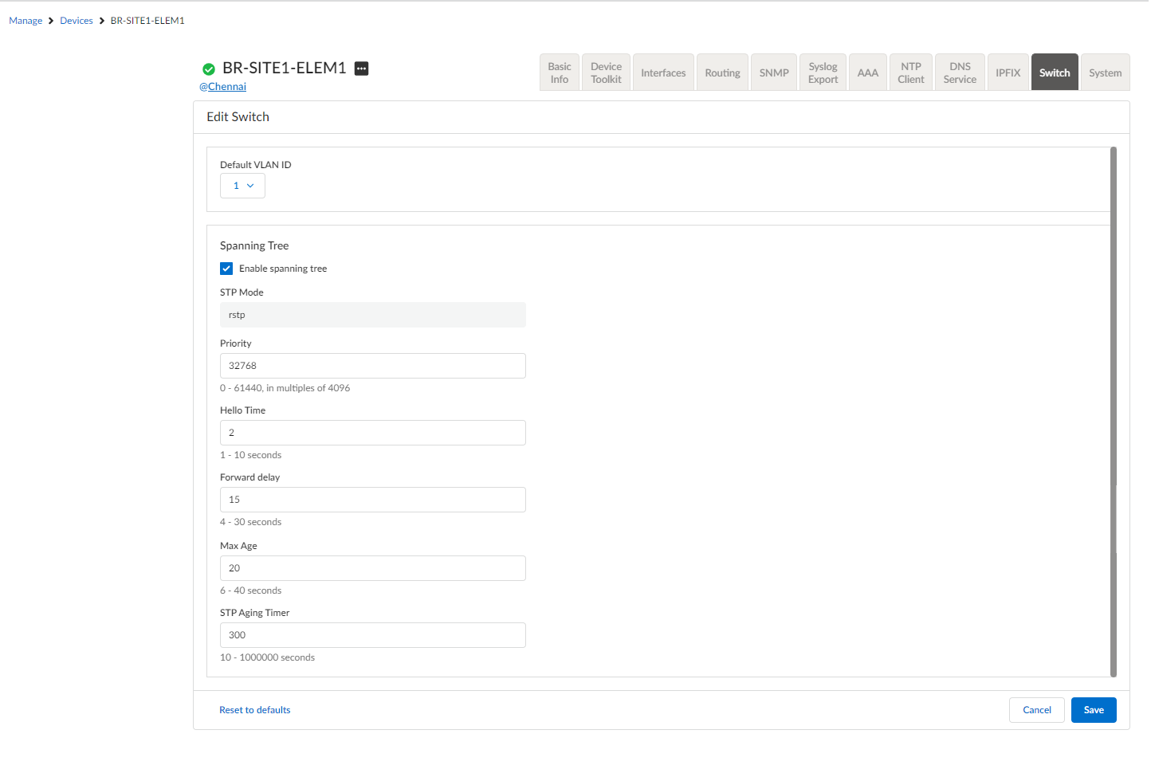Open the ellipsis menu beside BR-SITE1-ELEM1

point(361,69)
